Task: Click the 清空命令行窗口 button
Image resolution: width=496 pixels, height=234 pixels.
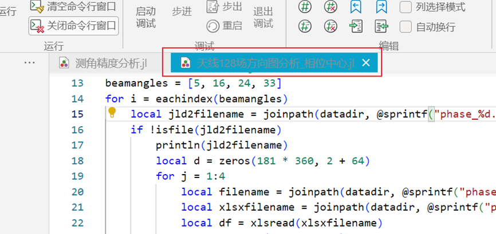Action: [x=73, y=6]
